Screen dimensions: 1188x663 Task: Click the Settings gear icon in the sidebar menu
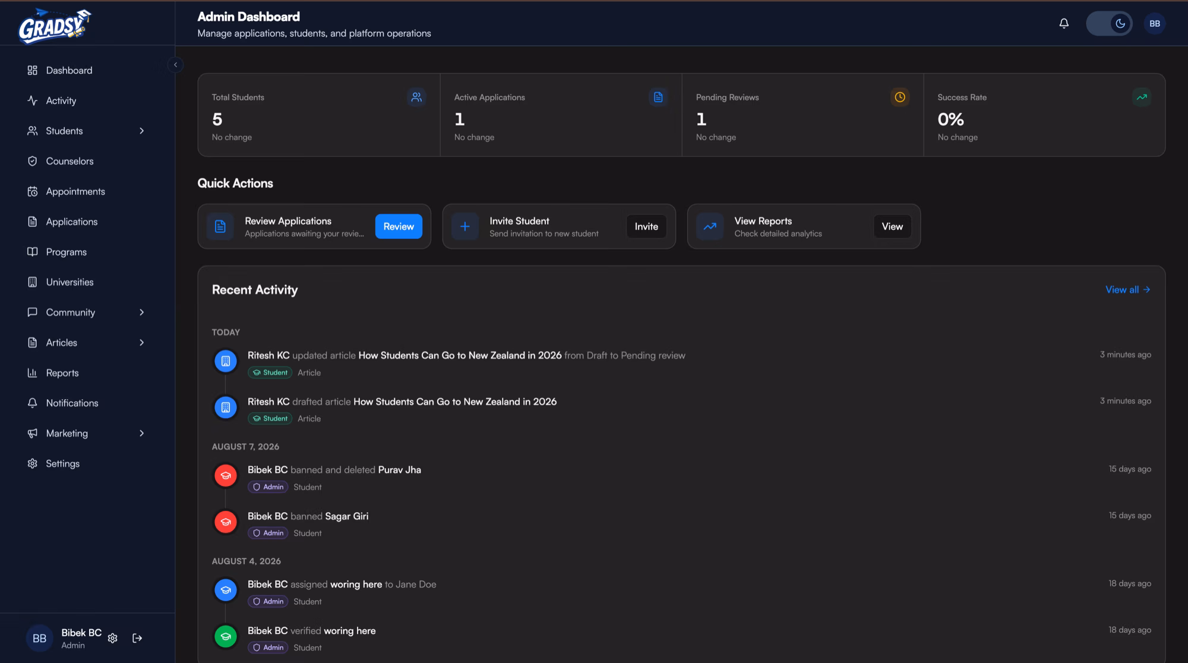pyautogui.click(x=32, y=463)
